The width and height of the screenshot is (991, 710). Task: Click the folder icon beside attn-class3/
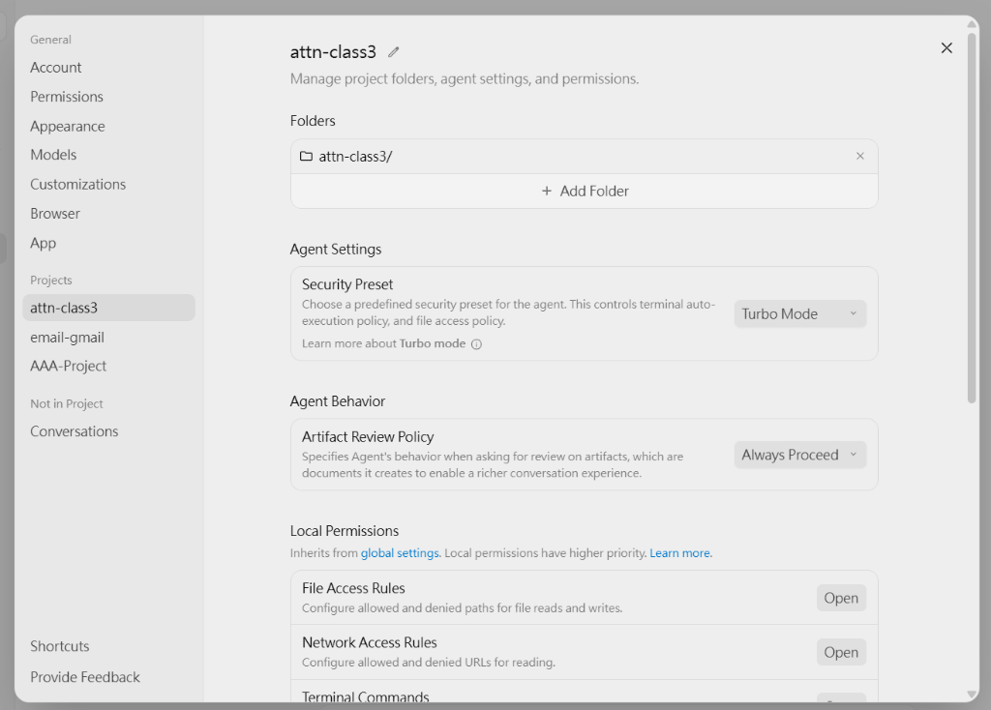point(306,156)
